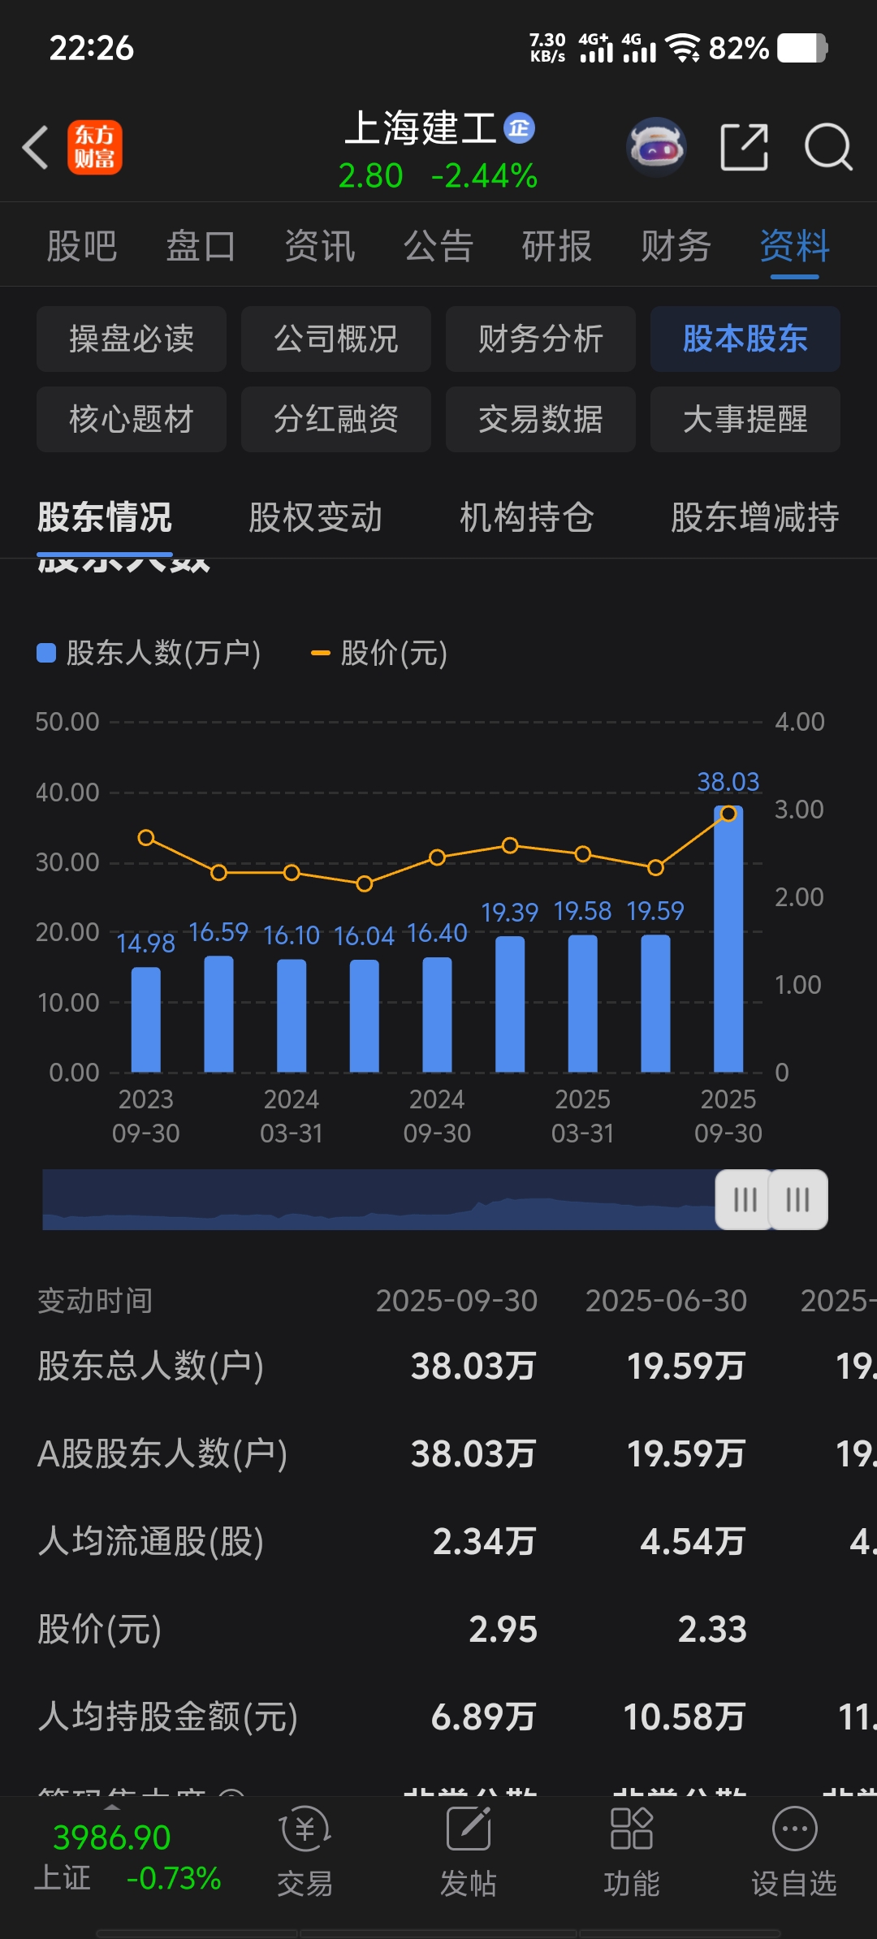The image size is (877, 1939).
Task: Select 股本股东 section button
Action: [745, 339]
